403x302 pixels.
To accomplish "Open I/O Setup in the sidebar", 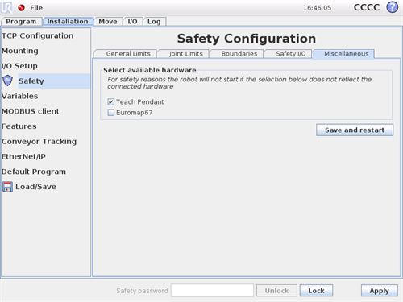I will click(x=19, y=66).
